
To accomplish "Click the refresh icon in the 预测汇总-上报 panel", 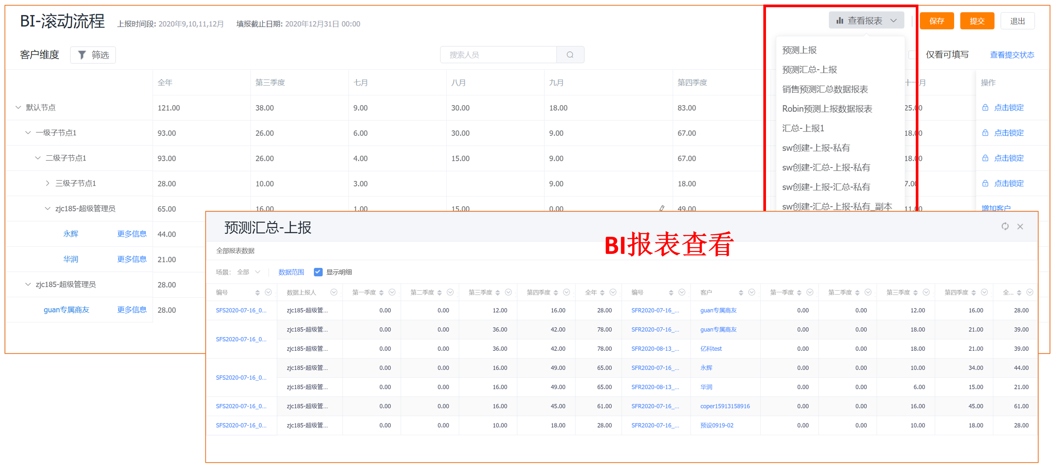I will point(1005,227).
